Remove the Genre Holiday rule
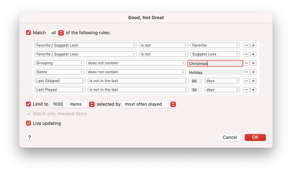Image resolution: width=292 pixels, height=173 pixels. pyautogui.click(x=246, y=72)
